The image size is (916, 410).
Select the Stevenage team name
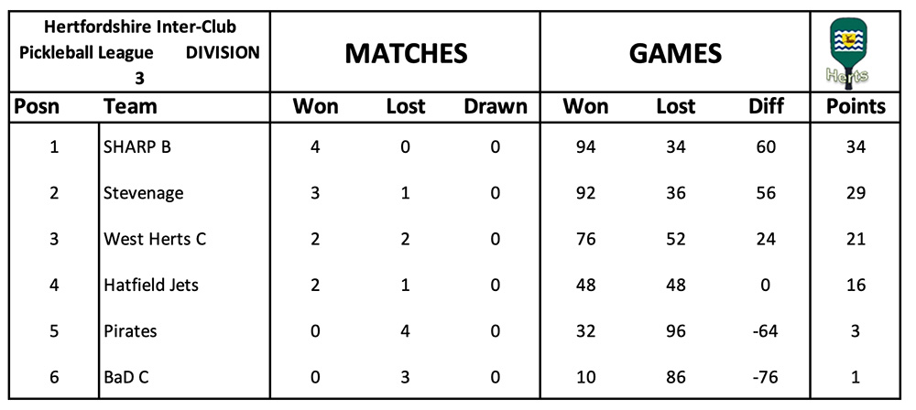143,193
